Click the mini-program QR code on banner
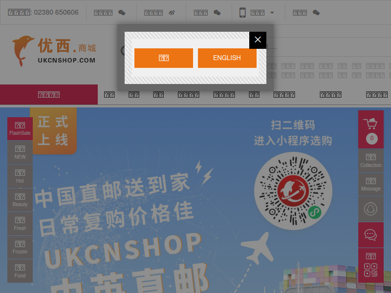This screenshot has width=391, height=293. (293, 191)
